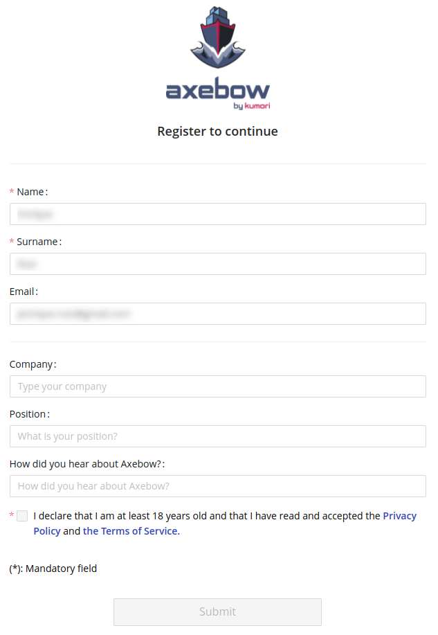The width and height of the screenshot is (438, 635).
Task: Select the "Type your company" field
Action: (x=218, y=386)
